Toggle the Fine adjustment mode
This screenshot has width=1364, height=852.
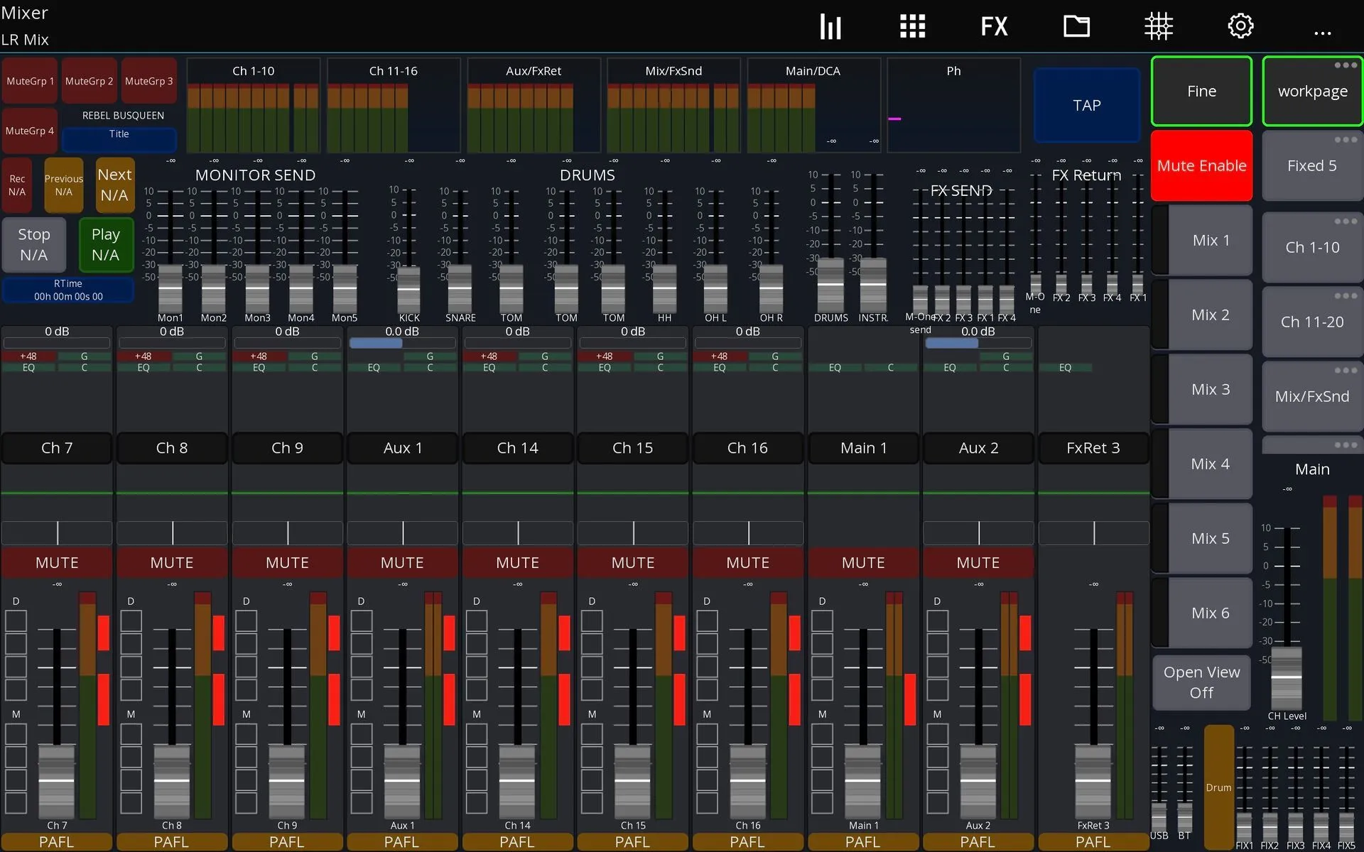pyautogui.click(x=1201, y=91)
